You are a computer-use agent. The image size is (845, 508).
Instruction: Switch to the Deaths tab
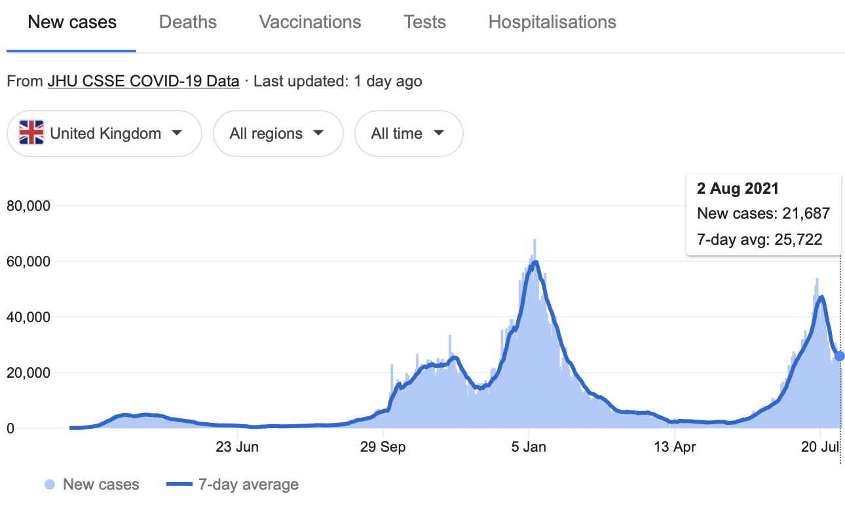[x=188, y=22]
